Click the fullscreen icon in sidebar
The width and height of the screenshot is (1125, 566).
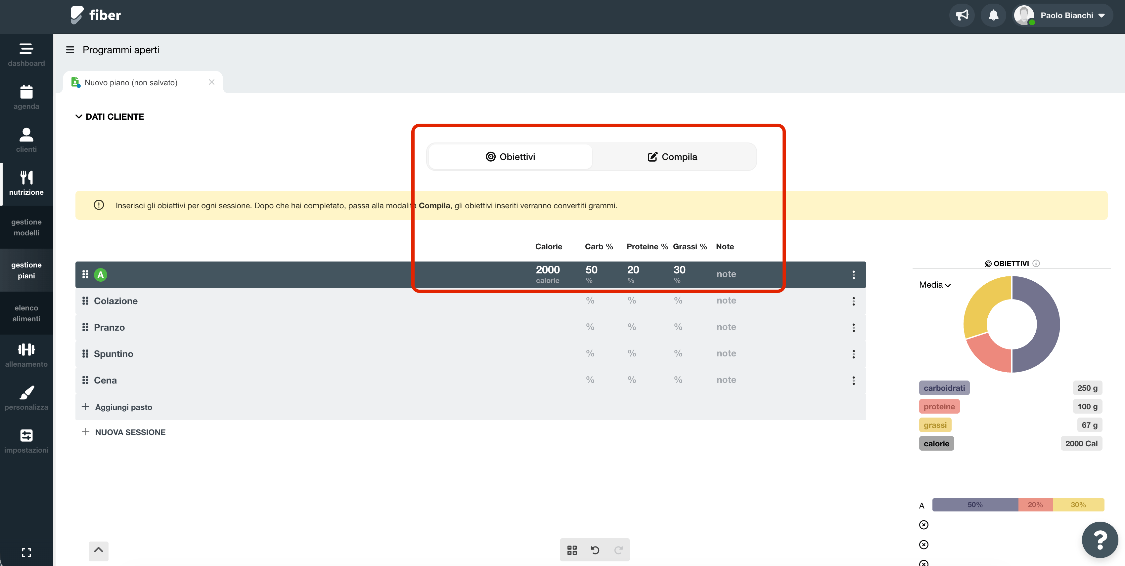pos(26,552)
